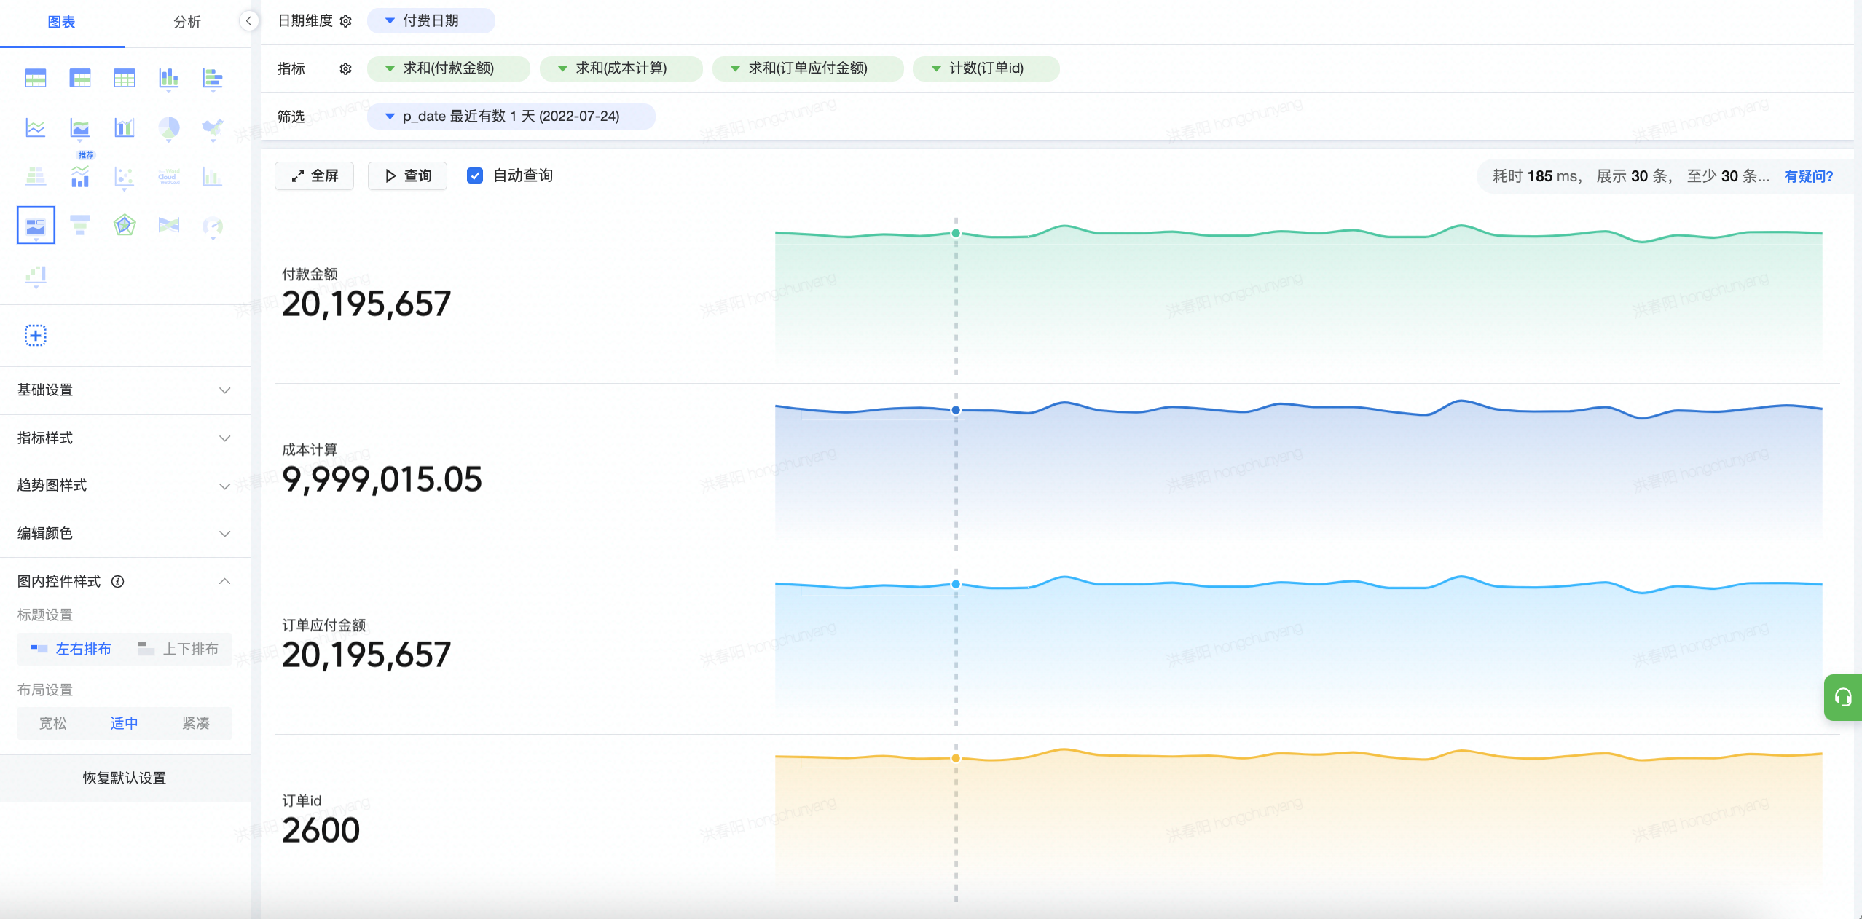Viewport: 1862px width, 919px height.
Task: Select the Word Cloud chart type
Action: point(168,176)
